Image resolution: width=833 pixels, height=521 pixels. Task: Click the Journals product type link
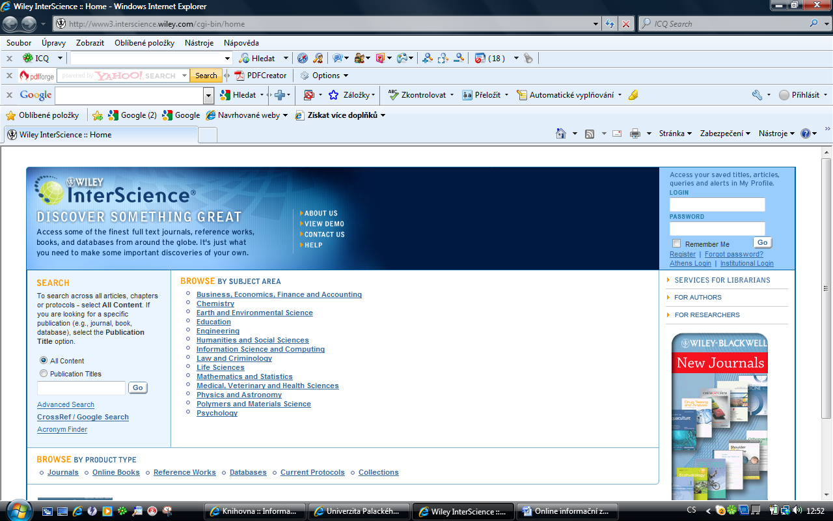(63, 472)
